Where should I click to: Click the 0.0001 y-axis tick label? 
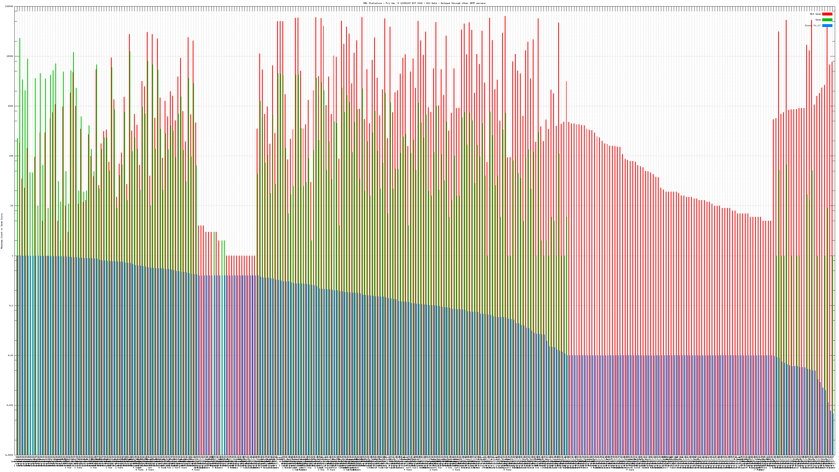10,455
